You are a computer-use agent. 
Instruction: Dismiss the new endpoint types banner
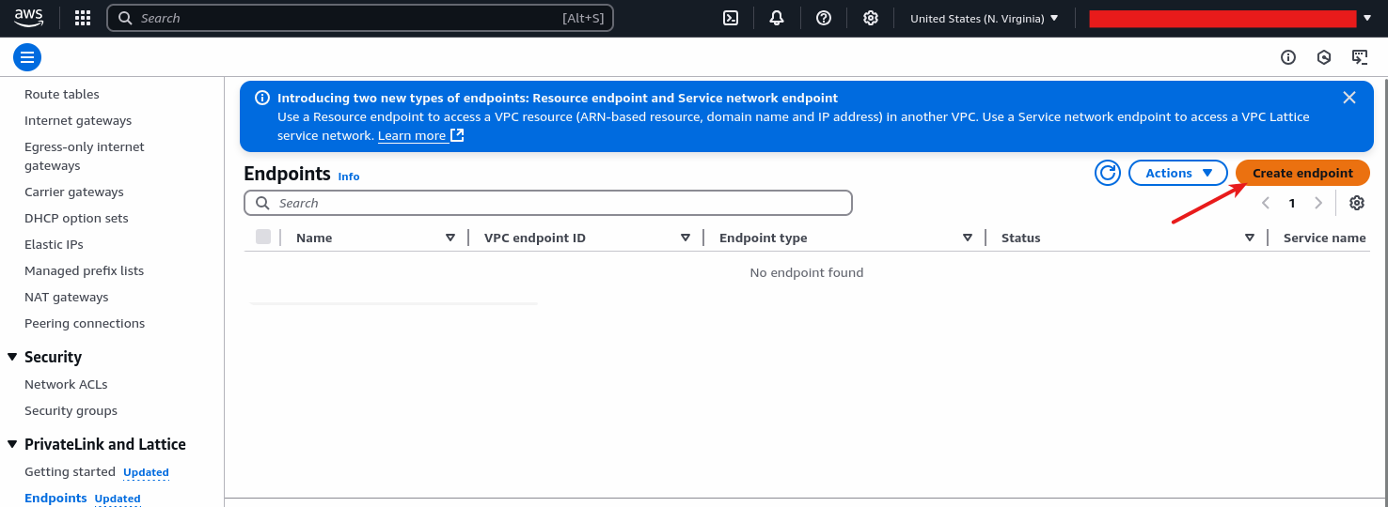click(1349, 98)
